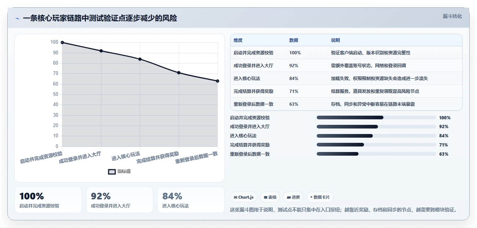Click the 数据卡片 chip
477x228 pixels.
pyautogui.click(x=320, y=197)
